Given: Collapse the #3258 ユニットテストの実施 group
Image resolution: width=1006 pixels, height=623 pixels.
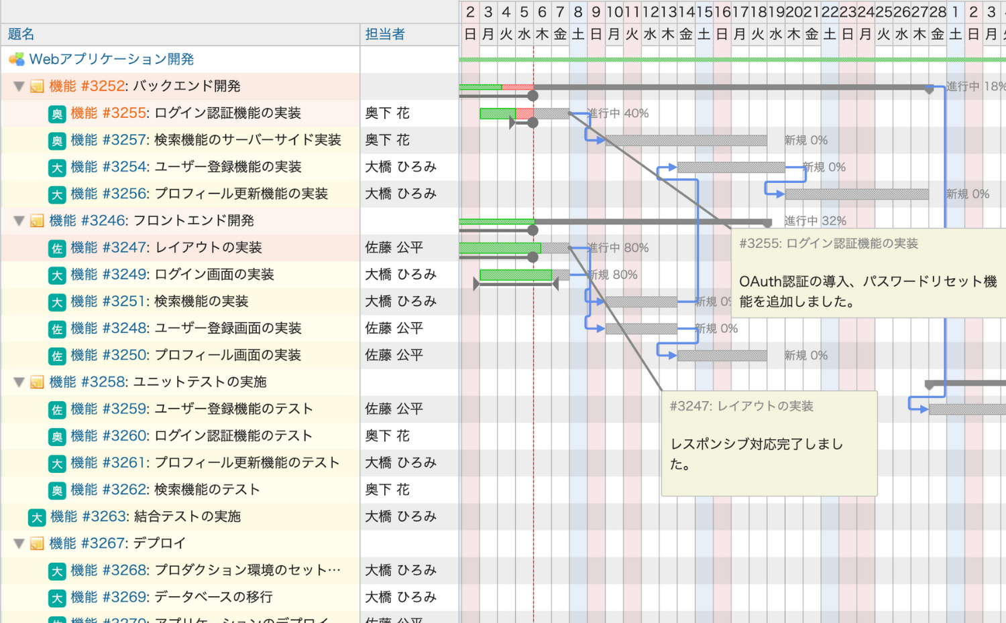Looking at the screenshot, I should point(19,383).
